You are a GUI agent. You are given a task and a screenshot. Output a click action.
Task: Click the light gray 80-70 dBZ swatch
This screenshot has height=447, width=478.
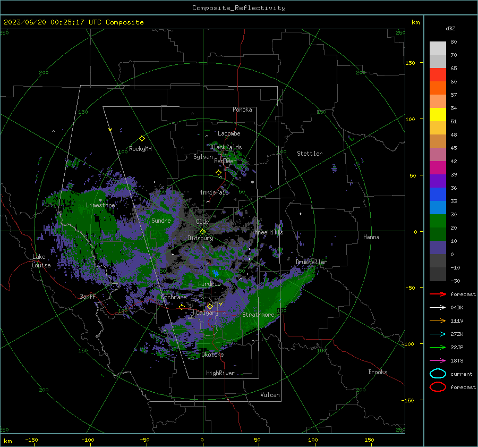click(x=438, y=48)
